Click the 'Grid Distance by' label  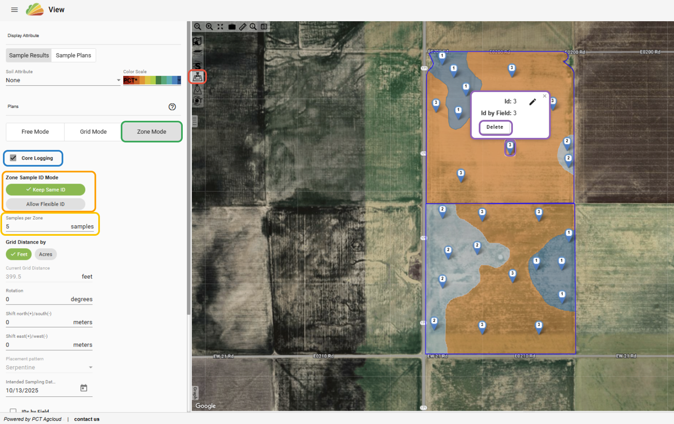[26, 242]
